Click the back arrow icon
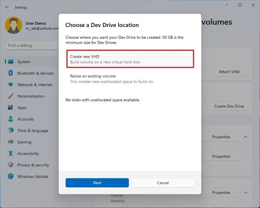The image size is (260, 208). (x=7, y=7)
